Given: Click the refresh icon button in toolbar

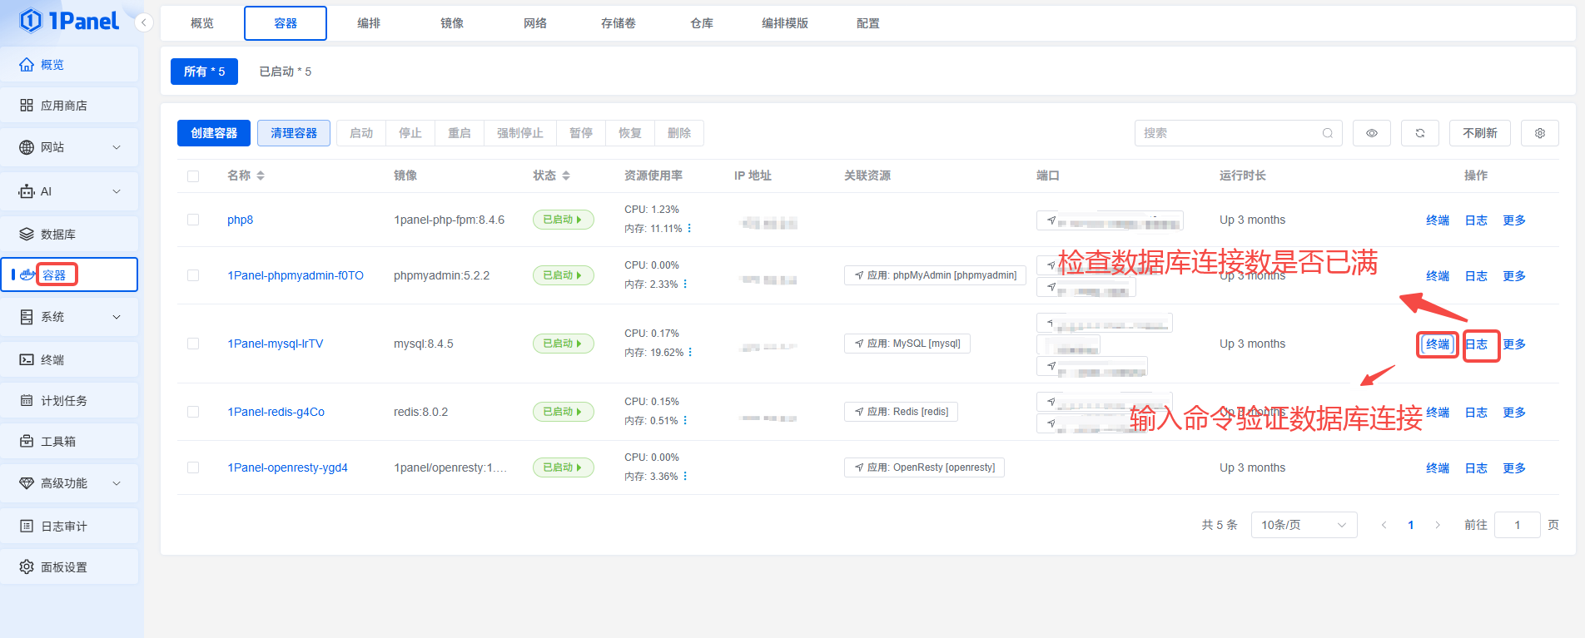Looking at the screenshot, I should pyautogui.click(x=1419, y=133).
